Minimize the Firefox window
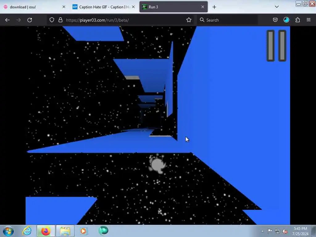The width and height of the screenshot is (316, 237). click(299, 4)
